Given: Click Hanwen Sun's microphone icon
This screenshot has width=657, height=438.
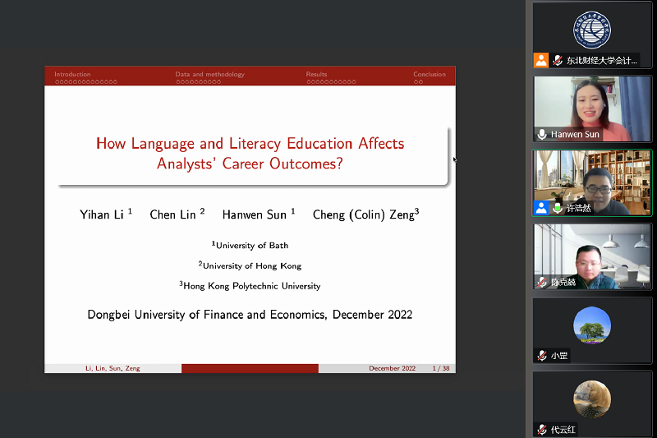Looking at the screenshot, I should (x=542, y=134).
